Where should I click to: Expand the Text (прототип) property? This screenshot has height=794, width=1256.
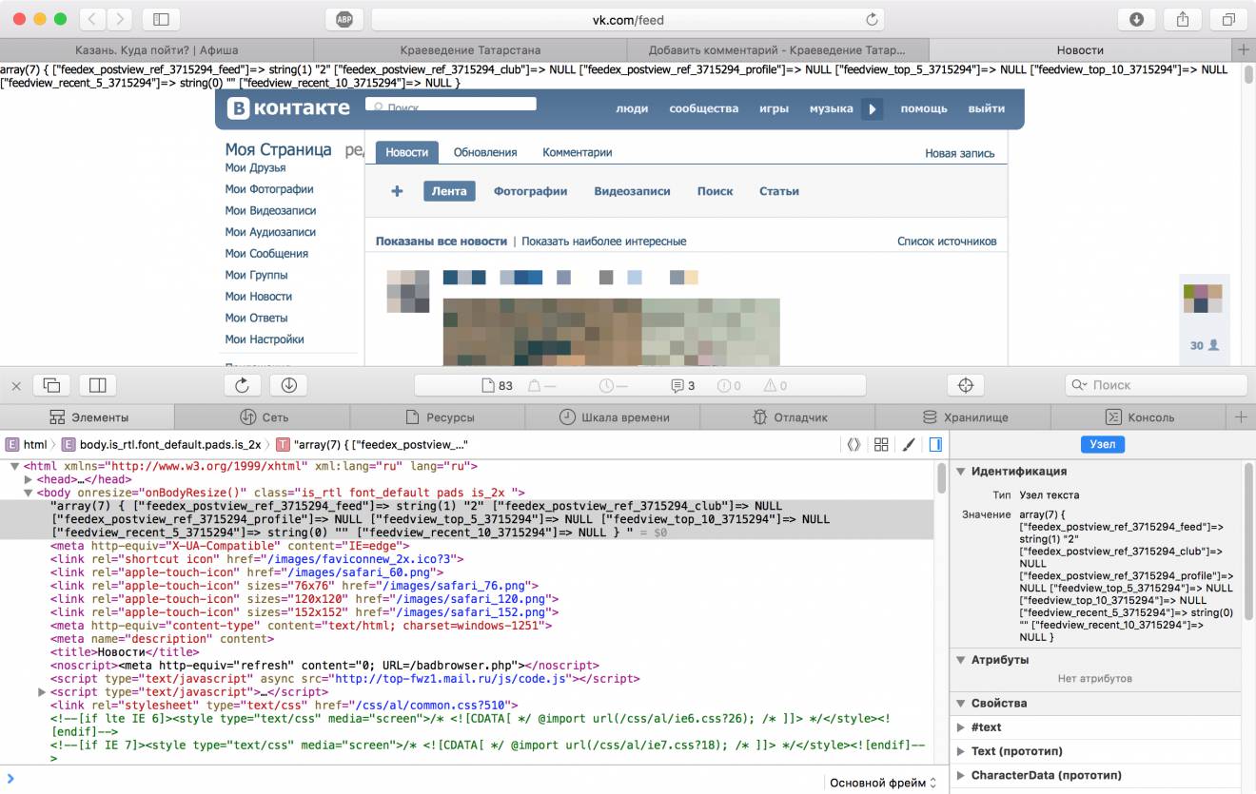click(x=961, y=751)
